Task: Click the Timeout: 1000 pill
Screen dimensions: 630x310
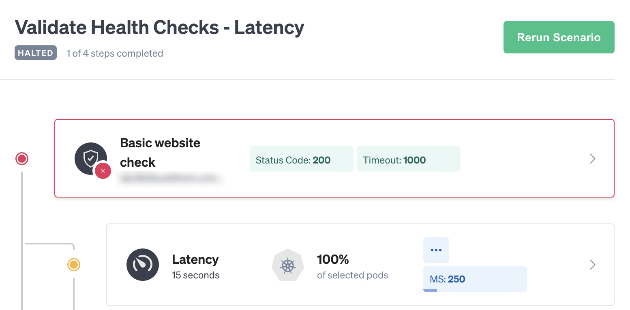Action: 408,159
